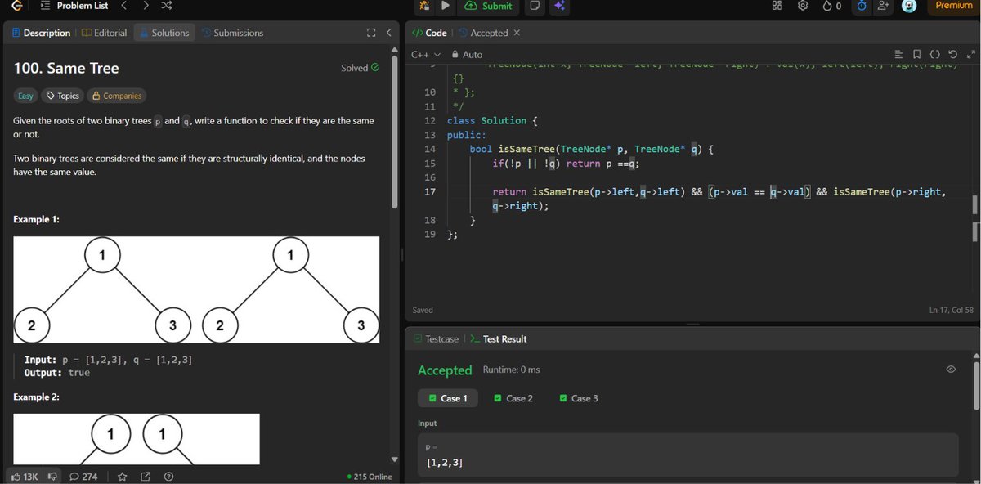
Task: Click the Ln 17, Col 58 status text
Action: coord(951,310)
